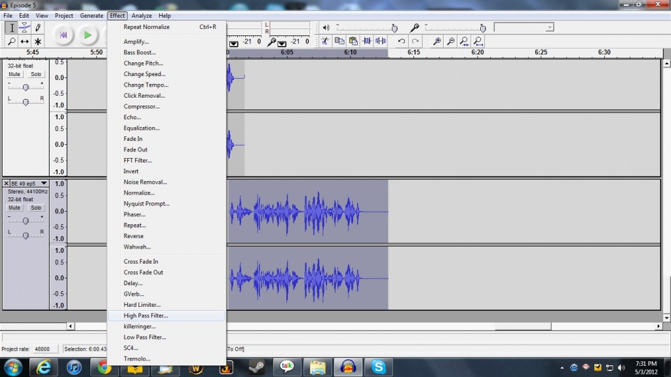Click the Redo arrow icon

point(415,41)
